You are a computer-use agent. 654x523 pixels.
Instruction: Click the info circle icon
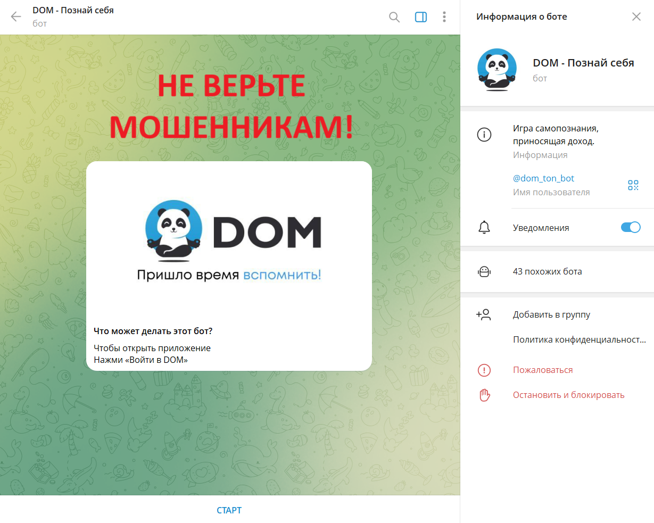[484, 135]
